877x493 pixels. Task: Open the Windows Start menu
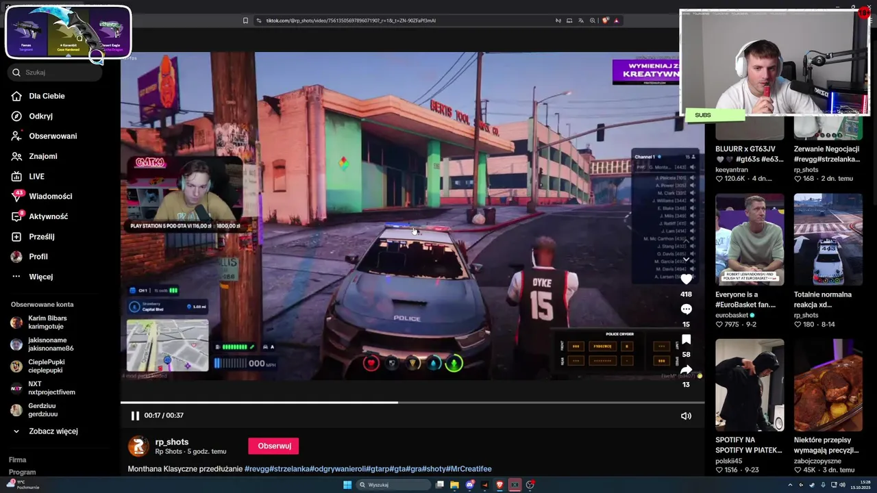tap(347, 485)
